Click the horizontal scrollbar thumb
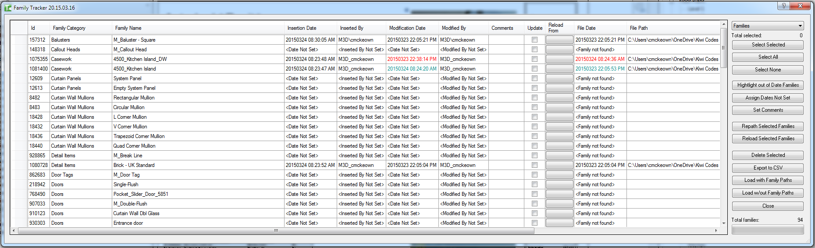 (x=276, y=230)
